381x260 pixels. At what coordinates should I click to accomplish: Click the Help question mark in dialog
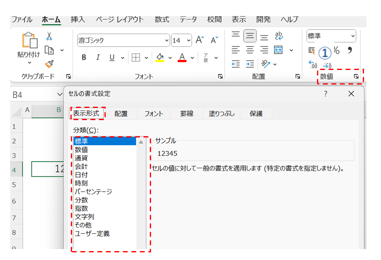[x=325, y=94]
